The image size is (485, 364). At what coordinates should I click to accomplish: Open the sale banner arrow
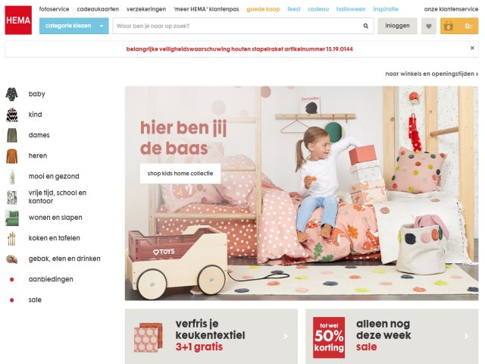pyautogui.click(x=466, y=336)
